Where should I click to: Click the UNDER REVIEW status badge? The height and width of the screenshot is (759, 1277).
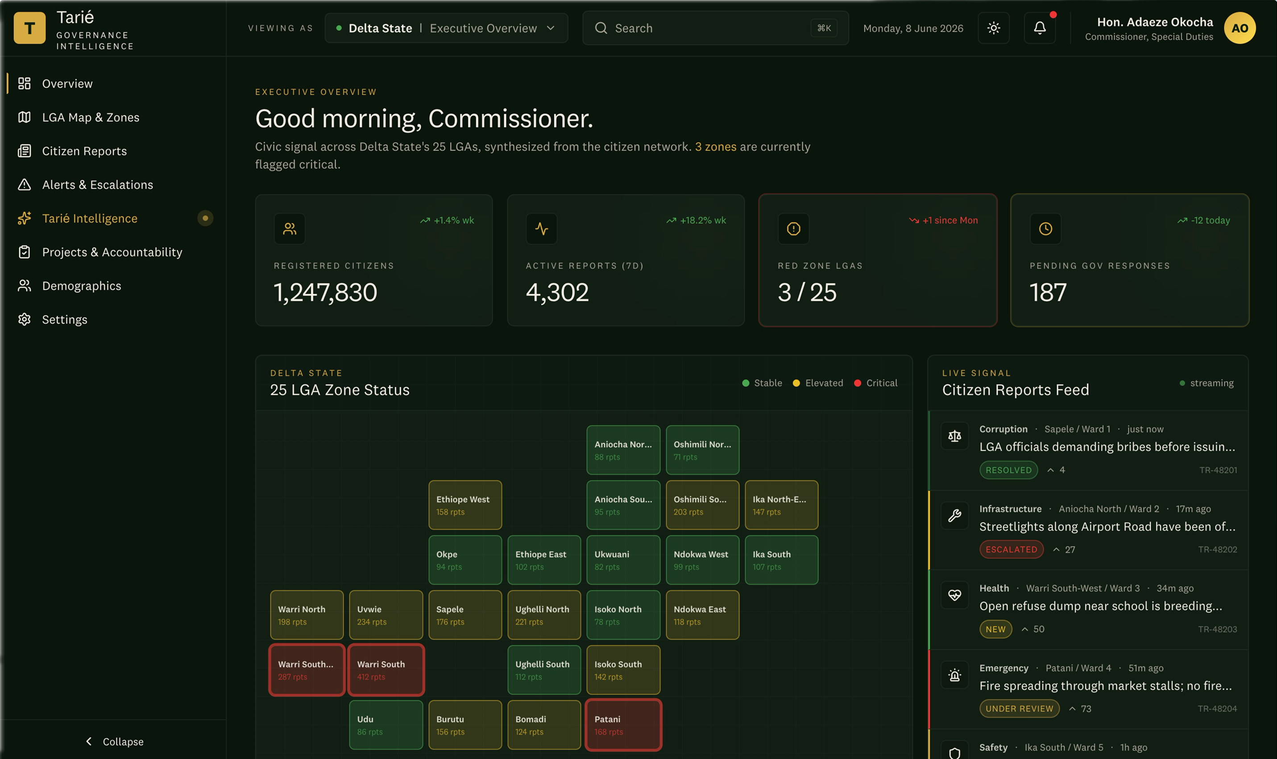pos(1019,709)
